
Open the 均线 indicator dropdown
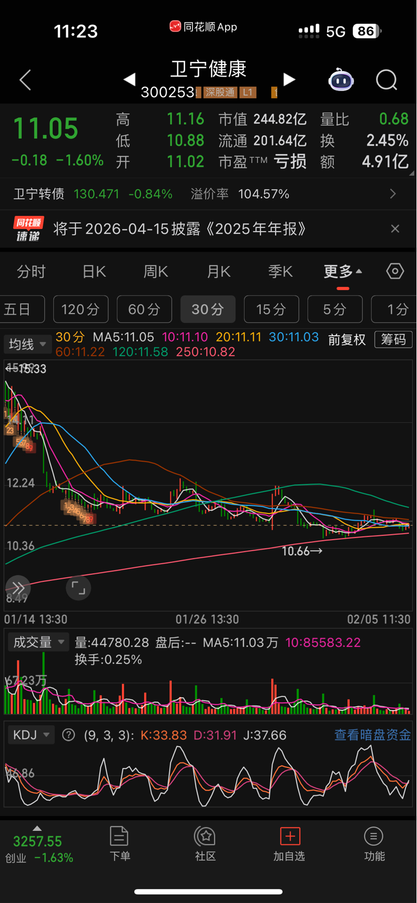tap(28, 344)
